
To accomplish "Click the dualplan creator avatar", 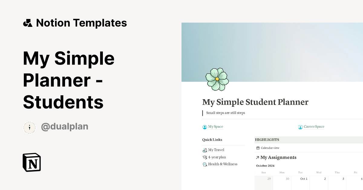I will [x=29, y=128].
